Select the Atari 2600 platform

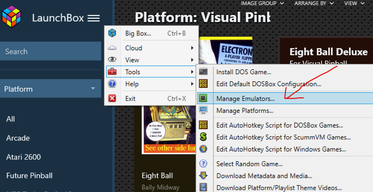point(23,157)
